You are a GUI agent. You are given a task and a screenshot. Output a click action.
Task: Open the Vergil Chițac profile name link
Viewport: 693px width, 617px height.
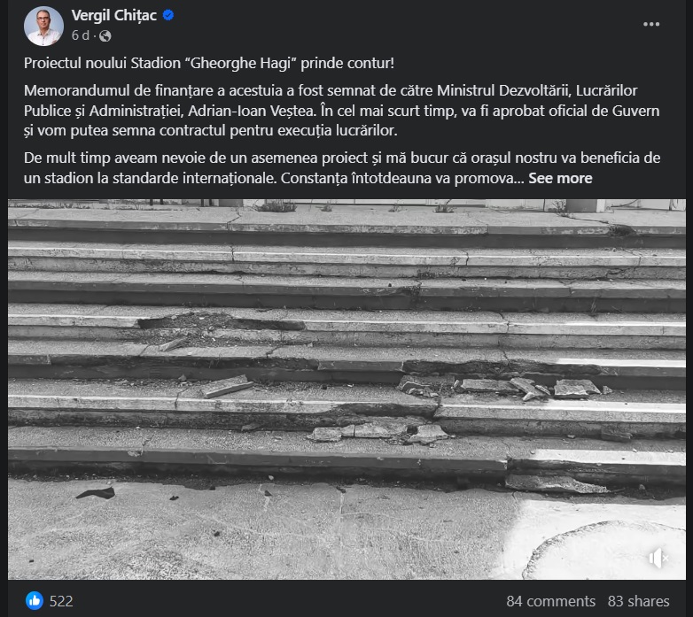pyautogui.click(x=114, y=16)
